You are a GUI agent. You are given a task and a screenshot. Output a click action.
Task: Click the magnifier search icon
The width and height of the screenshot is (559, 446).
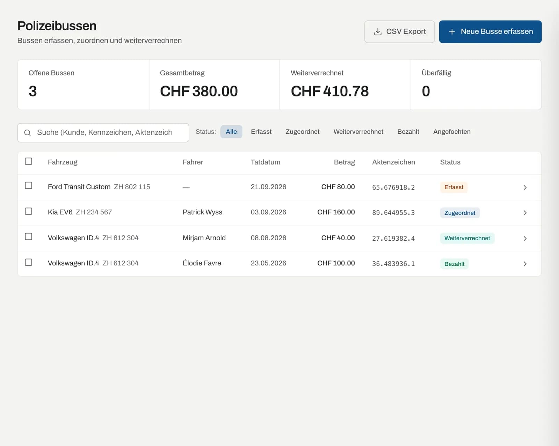pos(27,133)
